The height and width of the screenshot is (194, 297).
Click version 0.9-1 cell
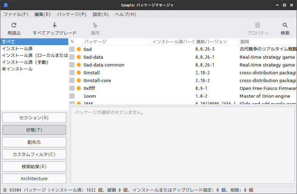[201, 89]
